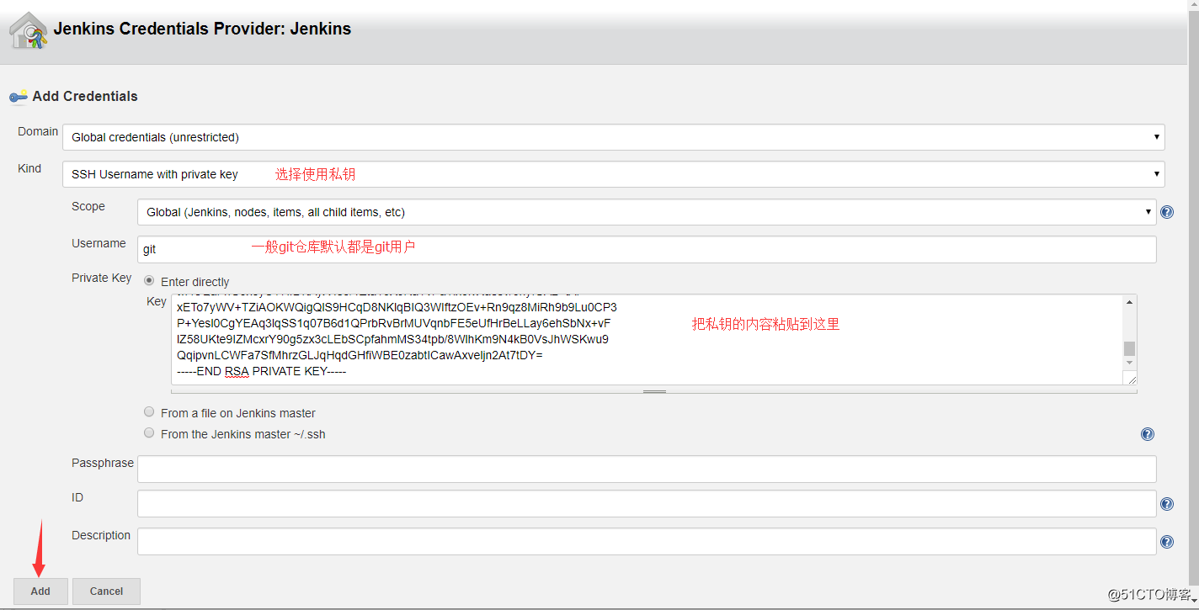1199x610 pixels.
Task: Select the Enter directly radio option
Action: 149,281
